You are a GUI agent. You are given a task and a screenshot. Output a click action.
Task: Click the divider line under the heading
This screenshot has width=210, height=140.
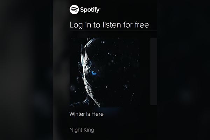point(113,31)
